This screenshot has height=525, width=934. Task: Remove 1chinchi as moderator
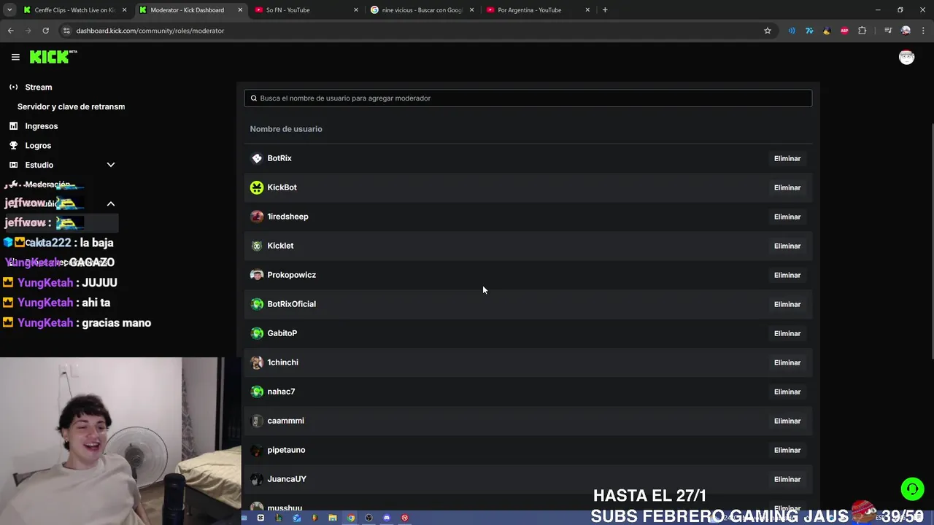tap(787, 362)
